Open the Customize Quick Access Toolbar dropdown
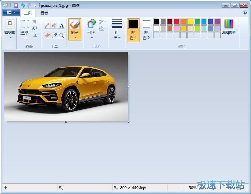This screenshot has width=251, height=194. pyautogui.click(x=35, y=6)
